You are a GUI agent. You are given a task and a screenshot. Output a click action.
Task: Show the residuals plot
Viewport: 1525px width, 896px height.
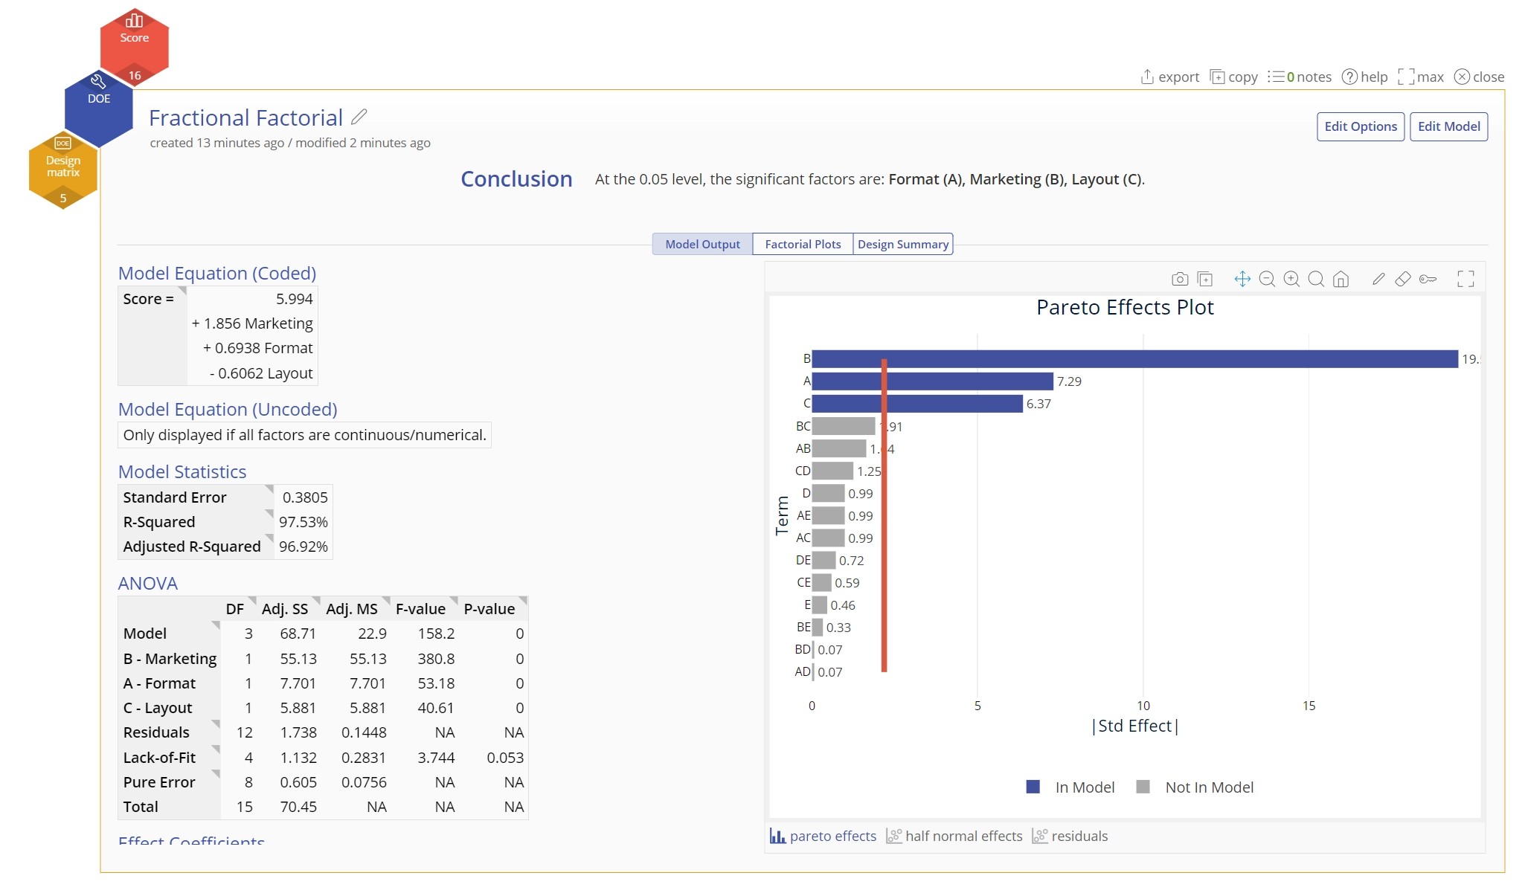tap(1070, 836)
